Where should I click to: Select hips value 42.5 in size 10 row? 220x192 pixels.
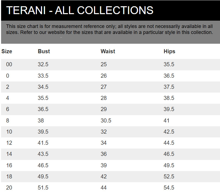[x=169, y=132]
